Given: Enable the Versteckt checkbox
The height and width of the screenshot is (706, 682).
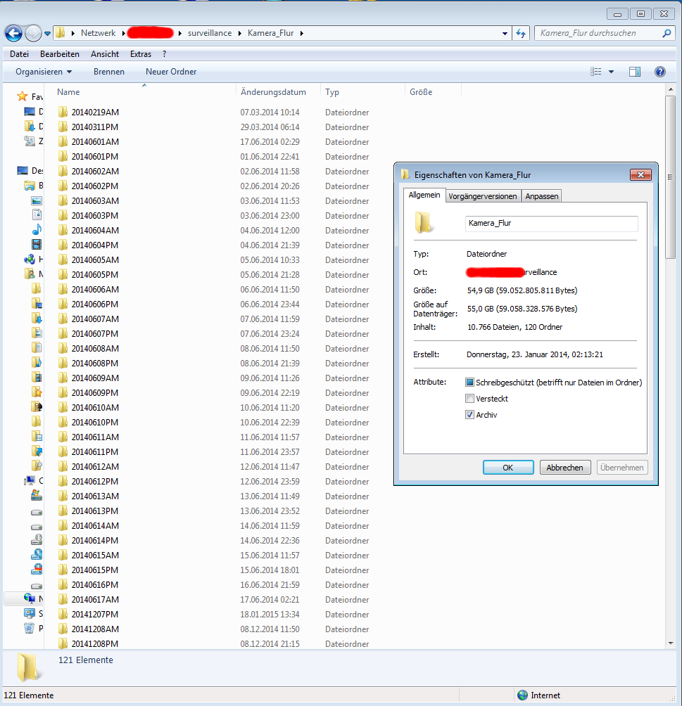Looking at the screenshot, I should tap(469, 399).
